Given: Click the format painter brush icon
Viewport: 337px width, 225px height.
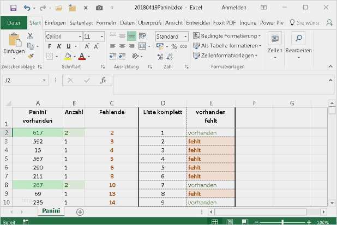Looking at the screenshot, I should (x=31, y=56).
